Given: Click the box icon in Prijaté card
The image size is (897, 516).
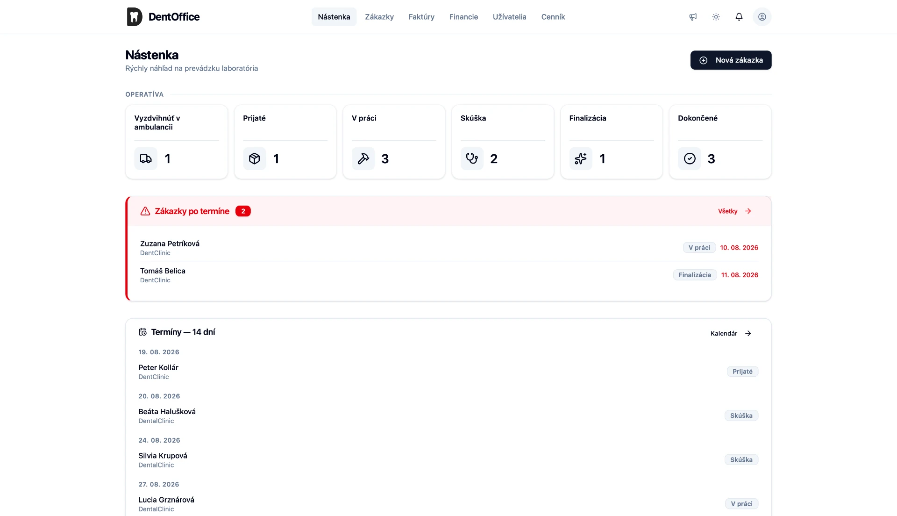Looking at the screenshot, I should click(x=255, y=158).
